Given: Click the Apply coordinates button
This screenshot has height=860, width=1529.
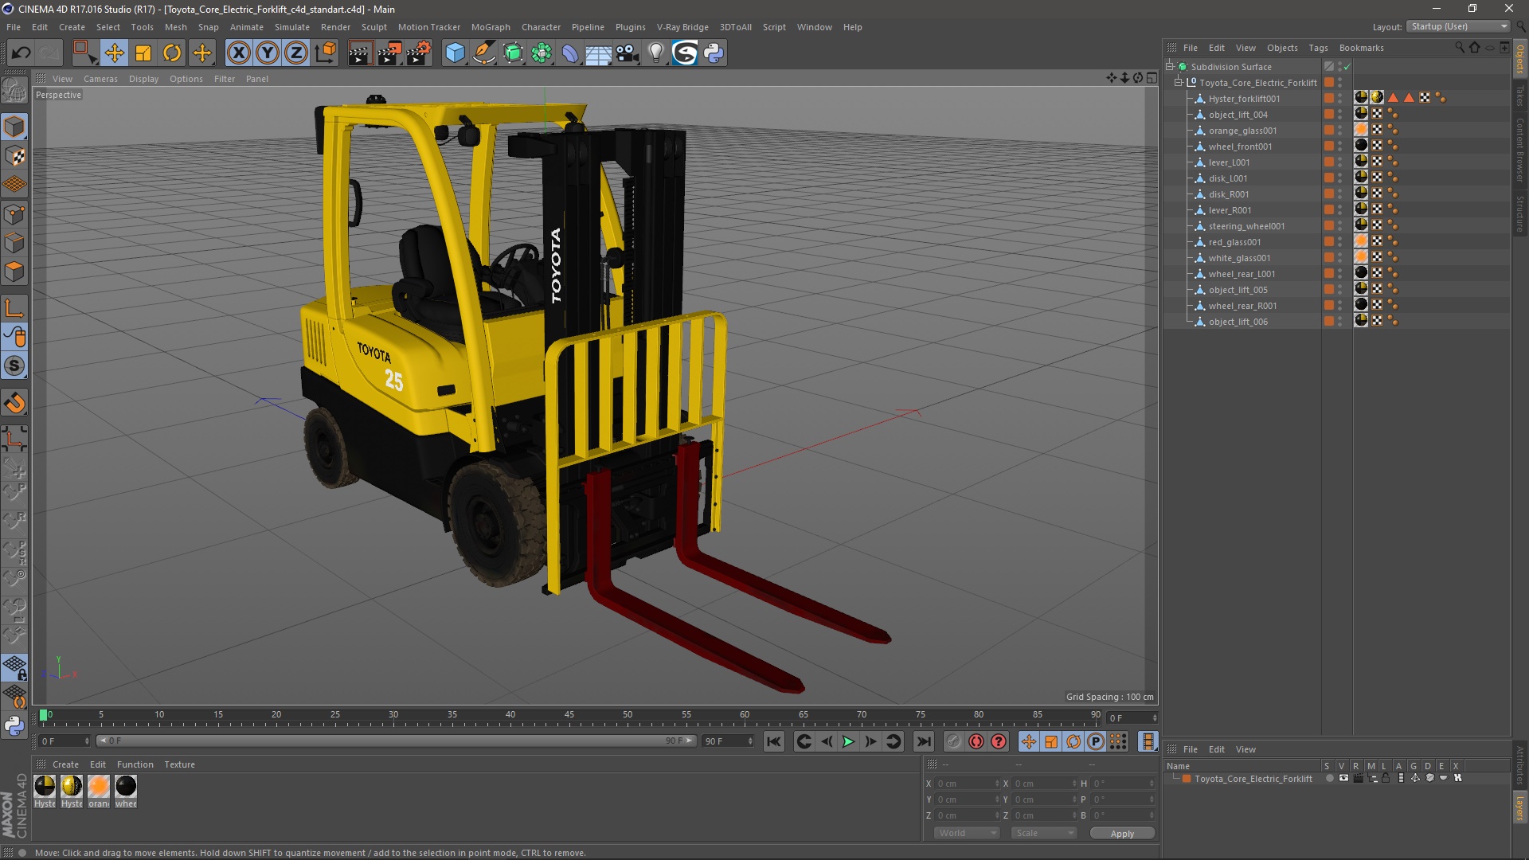Looking at the screenshot, I should coord(1122,834).
